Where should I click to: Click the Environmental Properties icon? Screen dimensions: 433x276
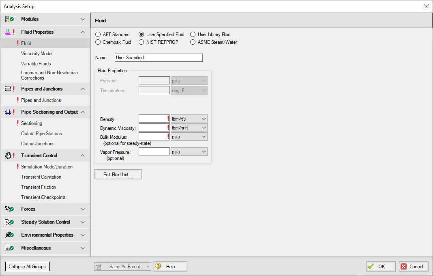[8, 235]
